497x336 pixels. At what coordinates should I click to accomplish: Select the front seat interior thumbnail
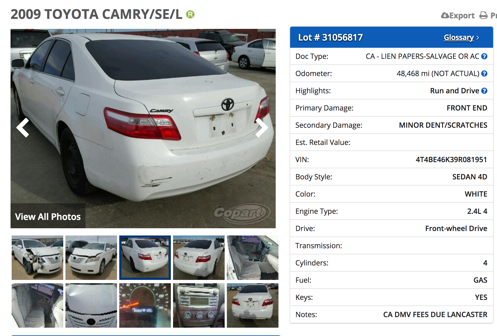tap(253, 258)
